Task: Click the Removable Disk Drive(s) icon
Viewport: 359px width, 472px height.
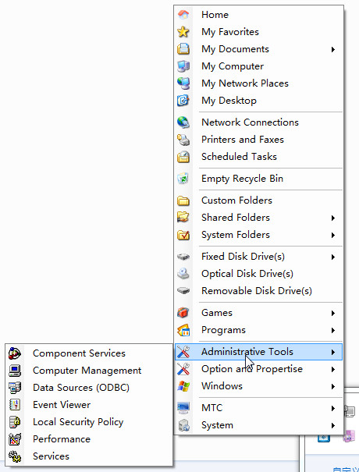Action: 183,291
